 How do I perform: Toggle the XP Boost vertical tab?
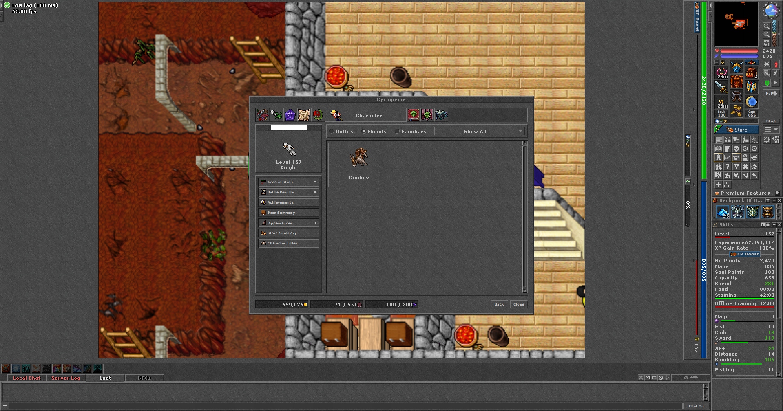[x=697, y=17]
